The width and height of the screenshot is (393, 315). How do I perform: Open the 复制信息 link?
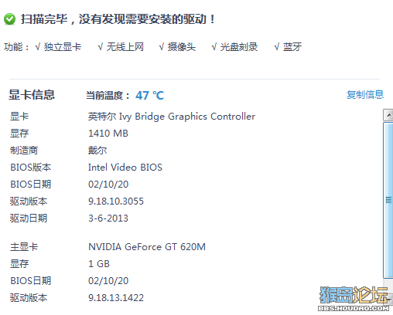pos(365,95)
